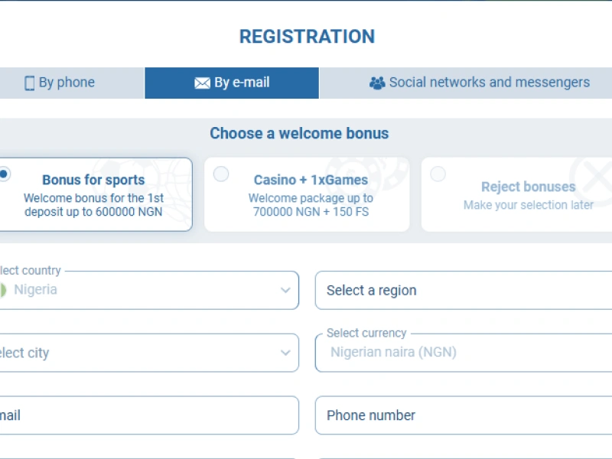The height and width of the screenshot is (459, 612).
Task: Click the envelope icon on the e-mail tab
Action: pos(200,82)
